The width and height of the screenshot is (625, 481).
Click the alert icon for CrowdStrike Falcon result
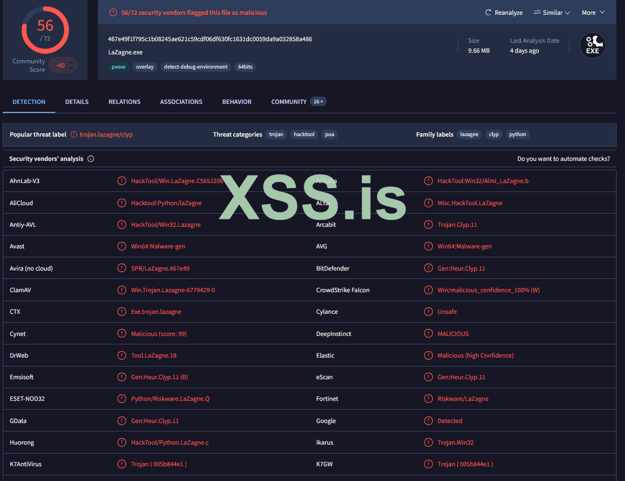tap(428, 290)
